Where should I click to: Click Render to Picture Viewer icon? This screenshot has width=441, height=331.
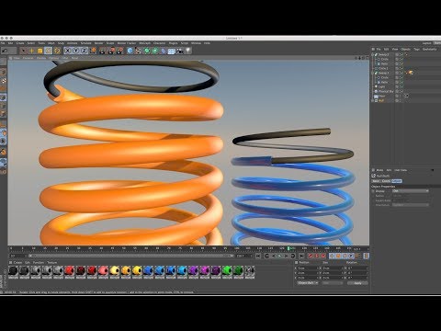pyautogui.click(x=111, y=51)
